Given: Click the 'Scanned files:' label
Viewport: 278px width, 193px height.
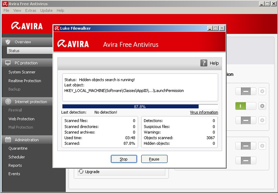Looking at the screenshot, I should point(76,121).
